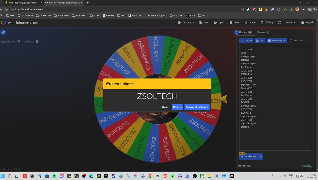Open Spotify from the taskbar
This screenshot has height=180, width=318.
tap(54, 176)
